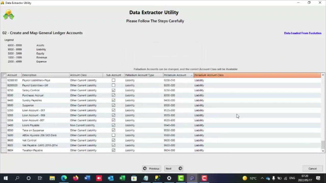Image resolution: width=326 pixels, height=183 pixels.
Task: Click the Previous button's left arrow icon
Action: pyautogui.click(x=145, y=169)
